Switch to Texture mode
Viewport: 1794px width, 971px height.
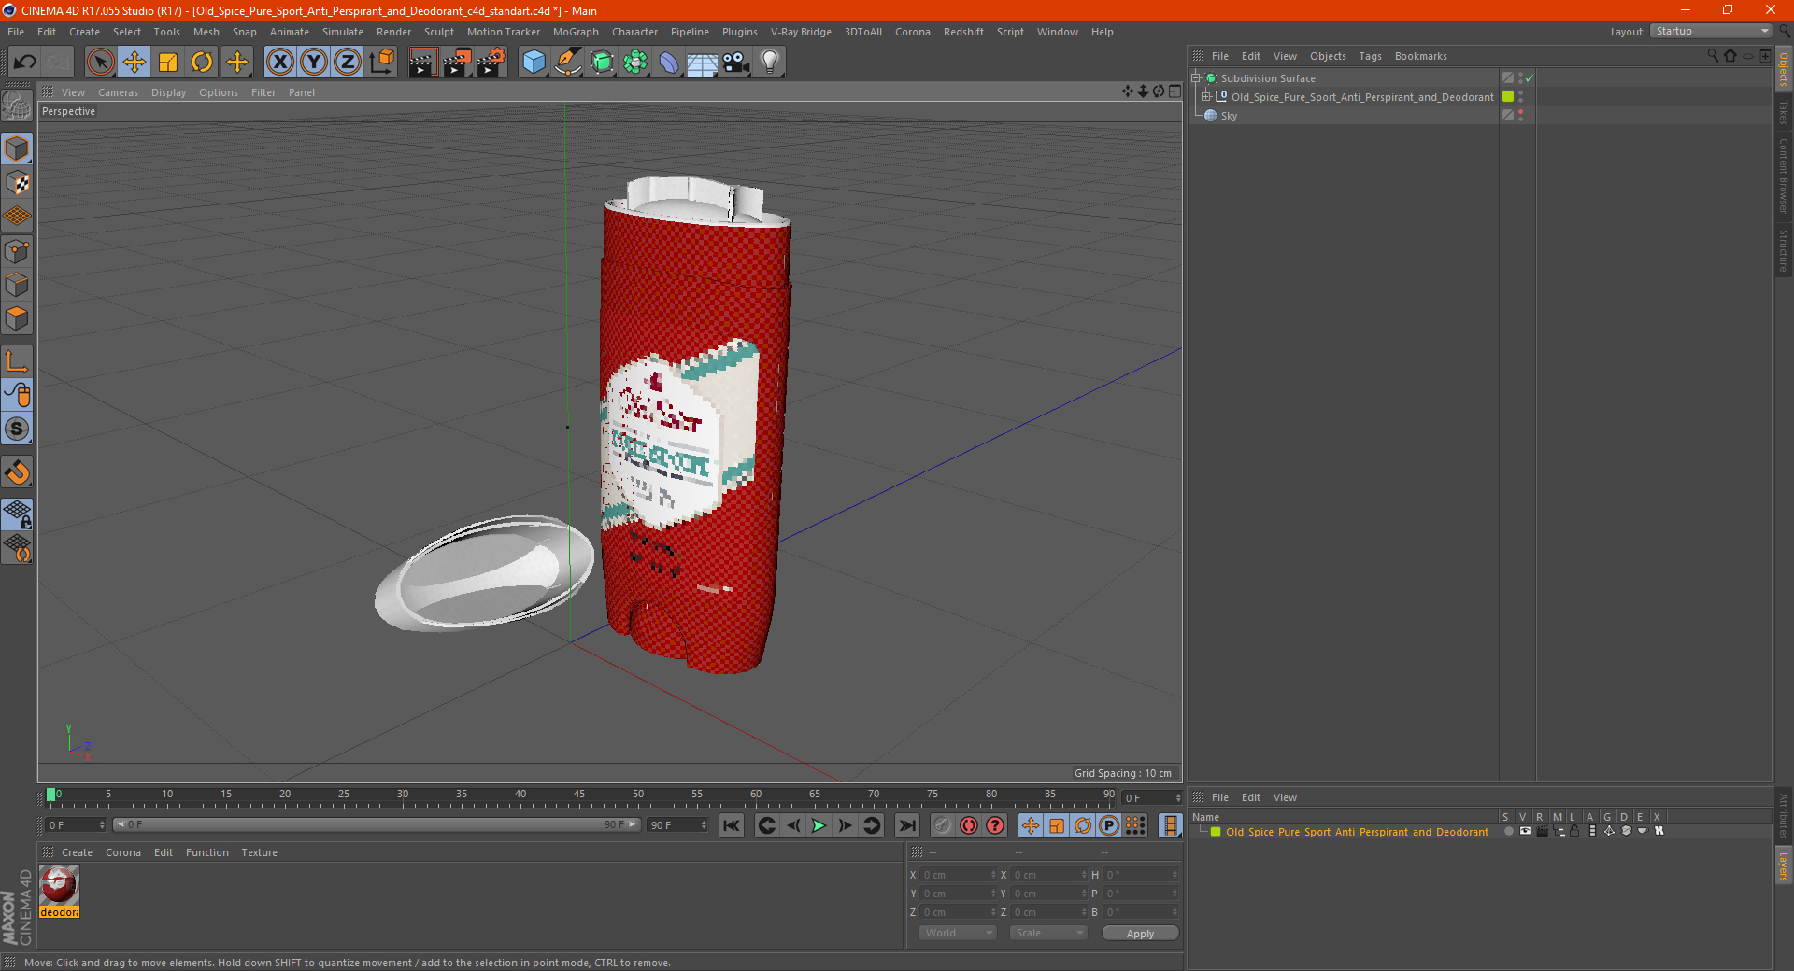[17, 183]
